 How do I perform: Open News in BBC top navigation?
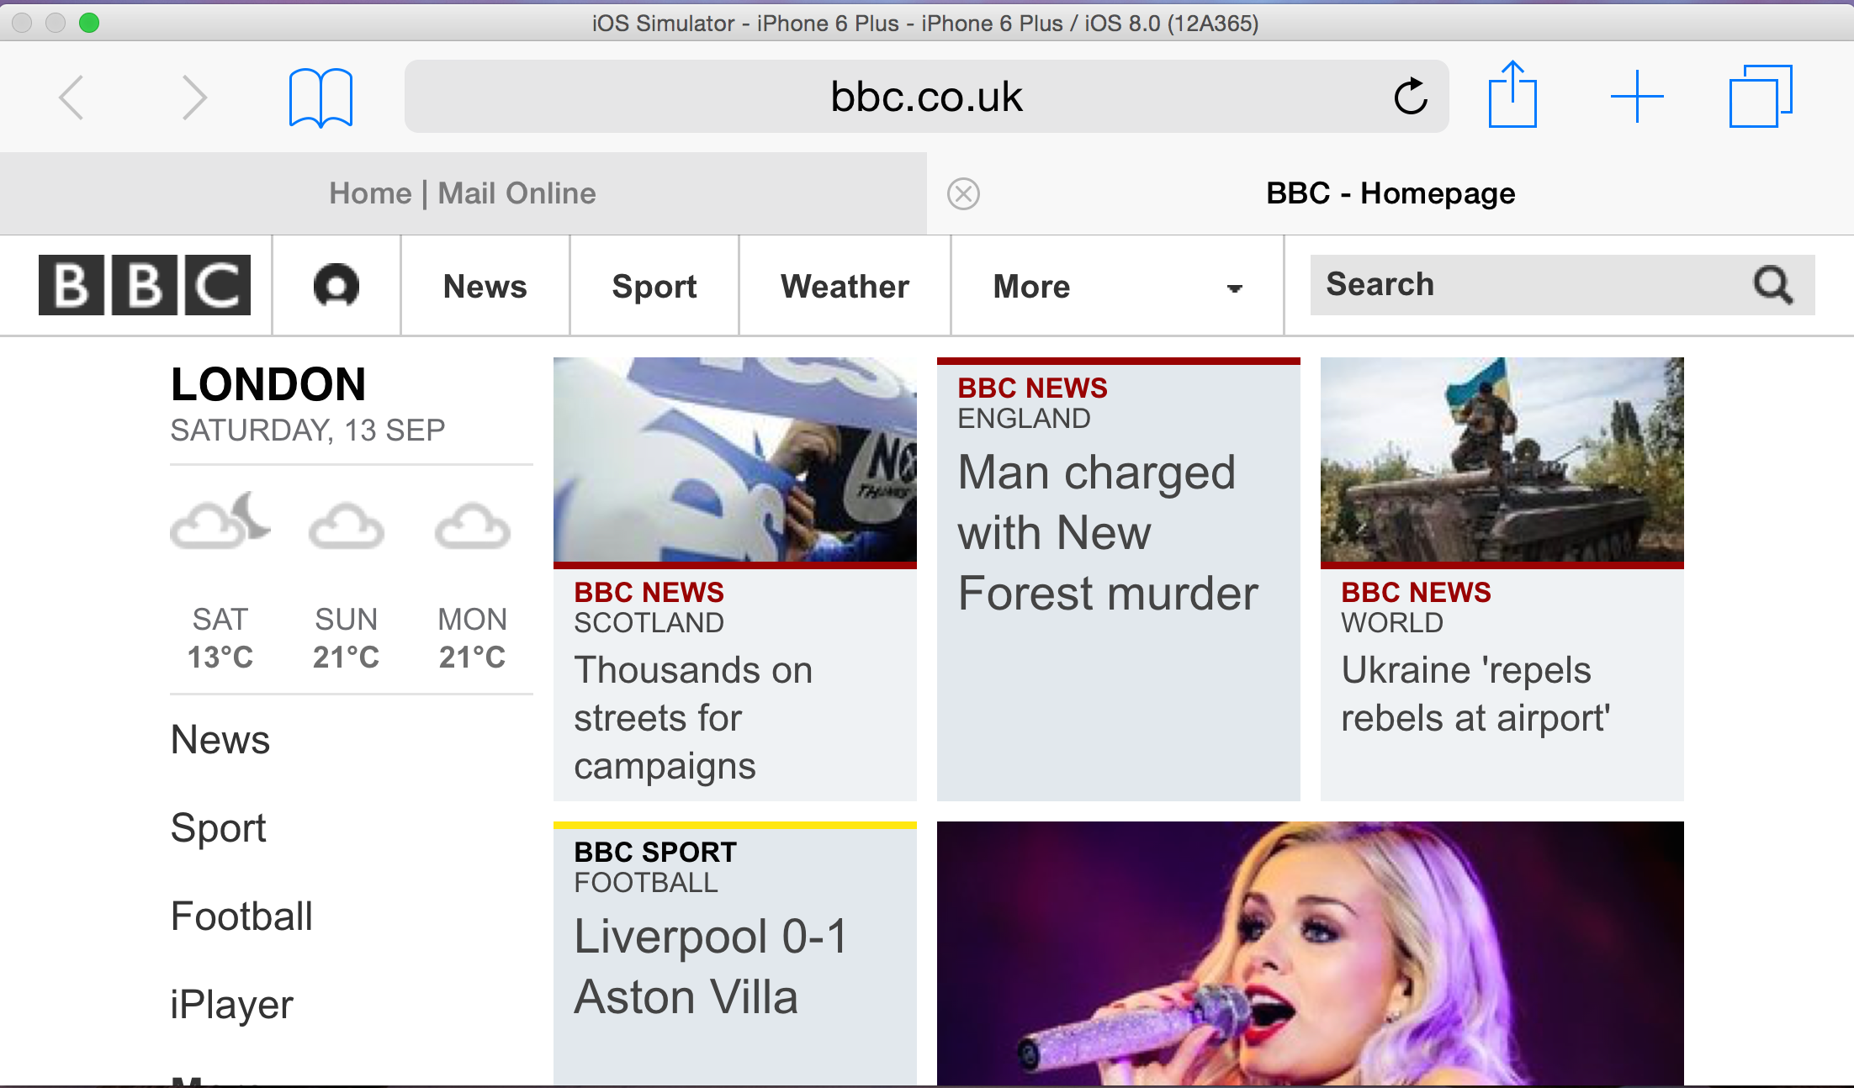(x=485, y=286)
